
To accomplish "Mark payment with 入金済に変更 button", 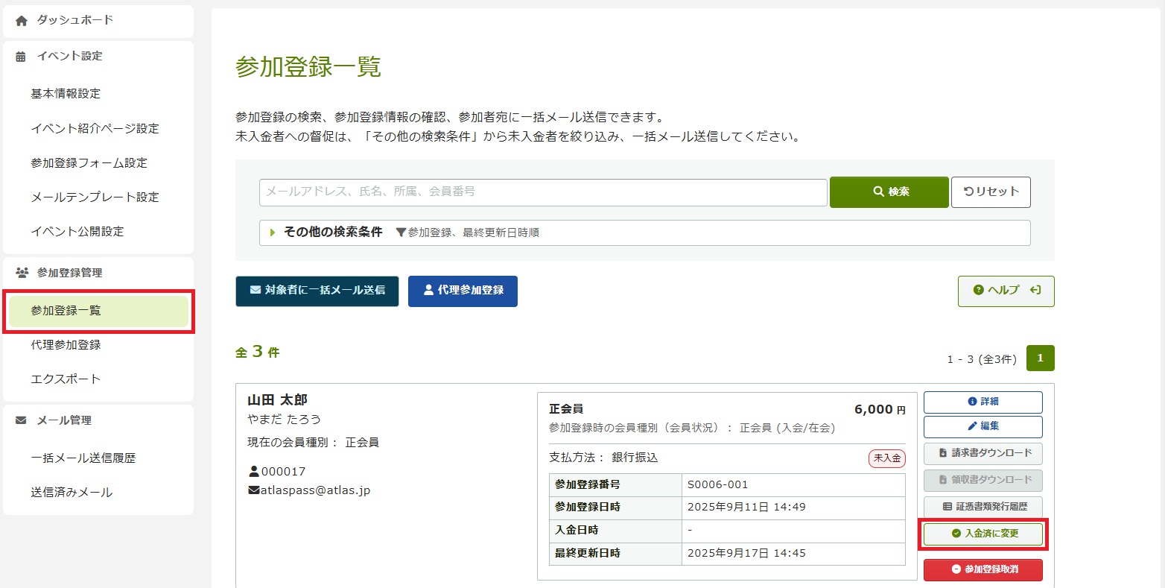I will tap(983, 534).
